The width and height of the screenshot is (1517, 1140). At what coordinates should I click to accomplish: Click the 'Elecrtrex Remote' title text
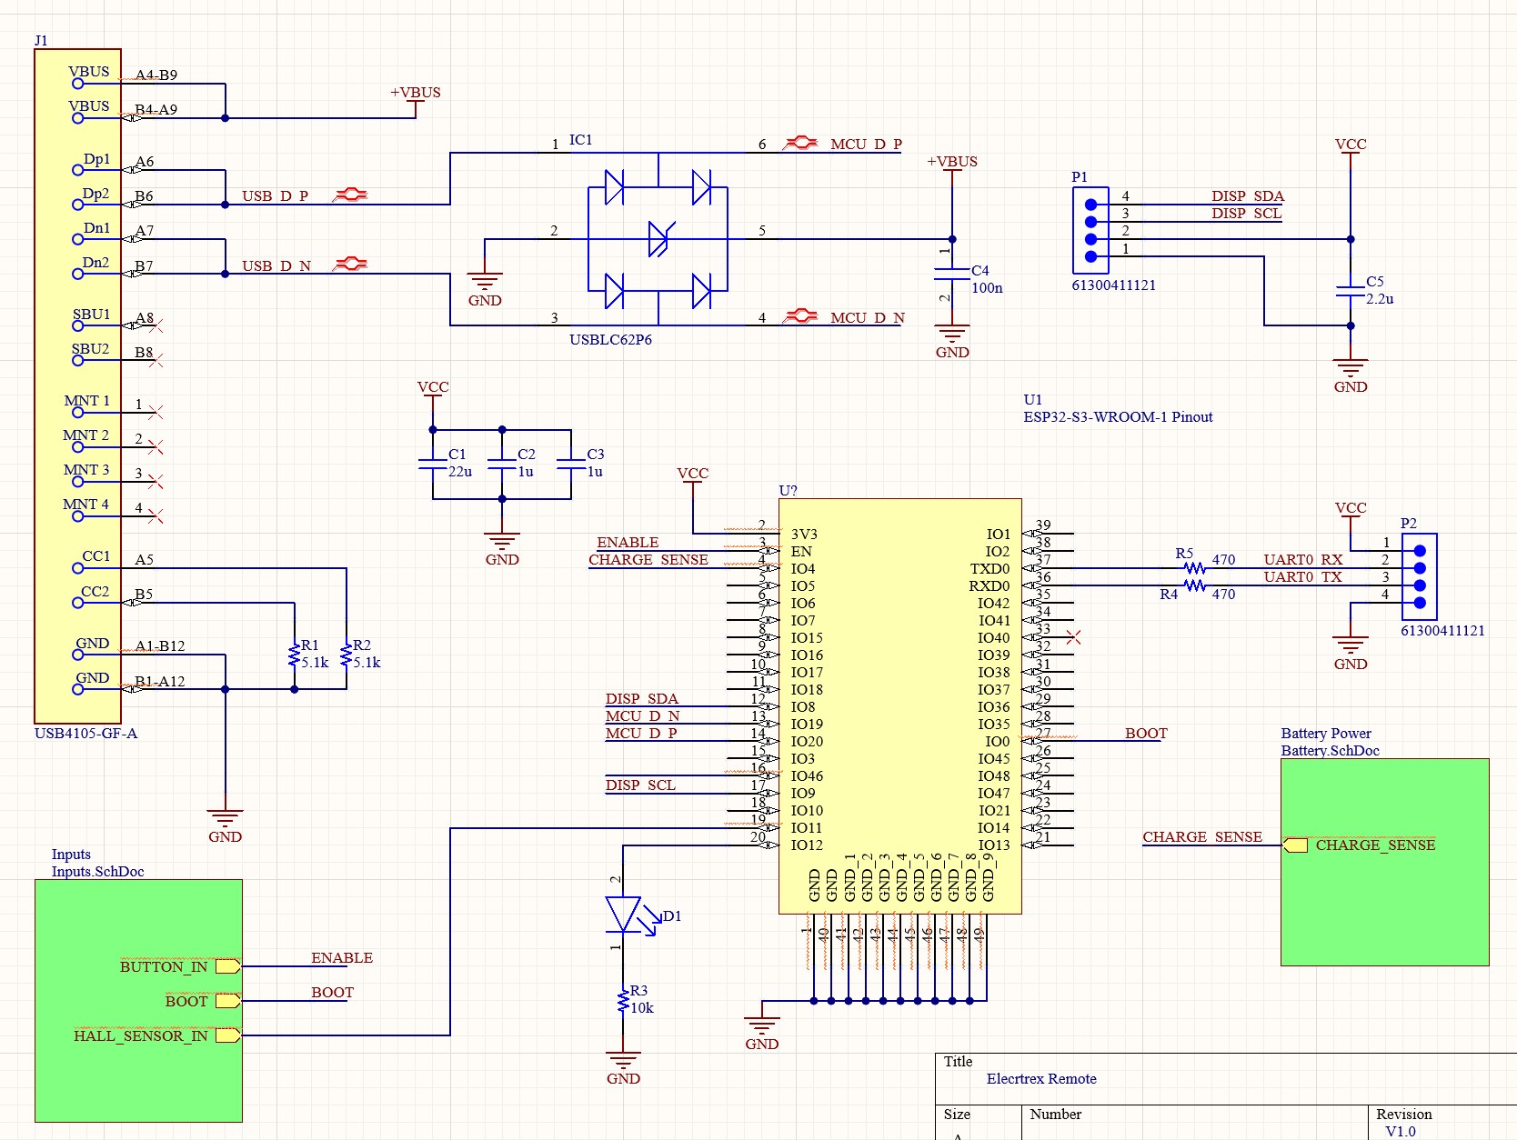(x=1041, y=1078)
